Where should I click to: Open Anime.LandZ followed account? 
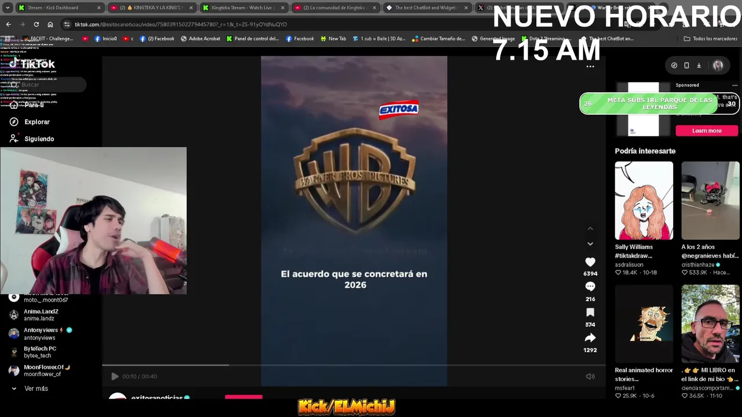41,315
